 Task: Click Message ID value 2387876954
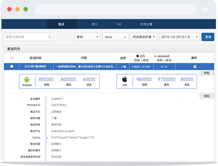point(59,105)
